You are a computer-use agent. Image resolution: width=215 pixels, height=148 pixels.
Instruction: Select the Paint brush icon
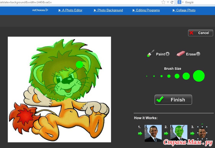150,53
